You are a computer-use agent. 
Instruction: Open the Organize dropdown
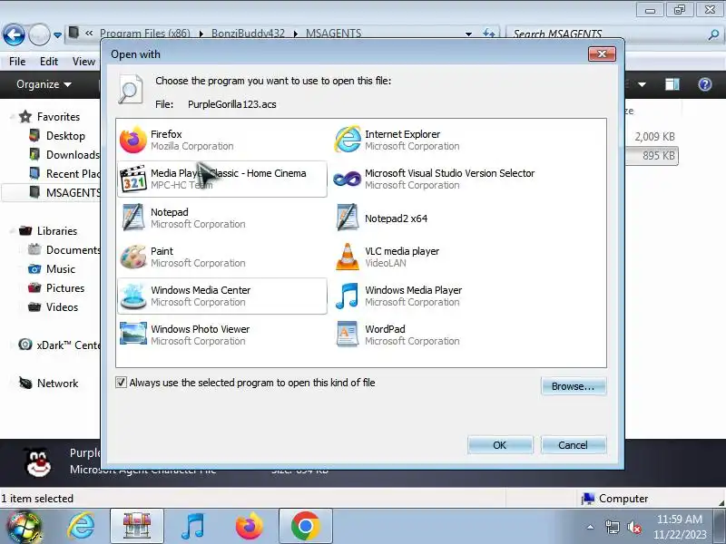pyautogui.click(x=44, y=84)
